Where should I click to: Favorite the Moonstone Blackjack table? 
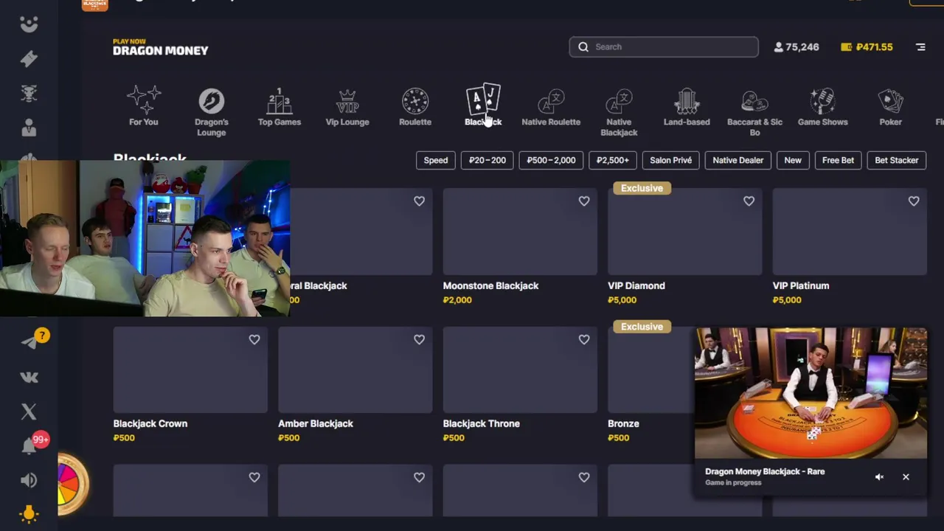[584, 201]
